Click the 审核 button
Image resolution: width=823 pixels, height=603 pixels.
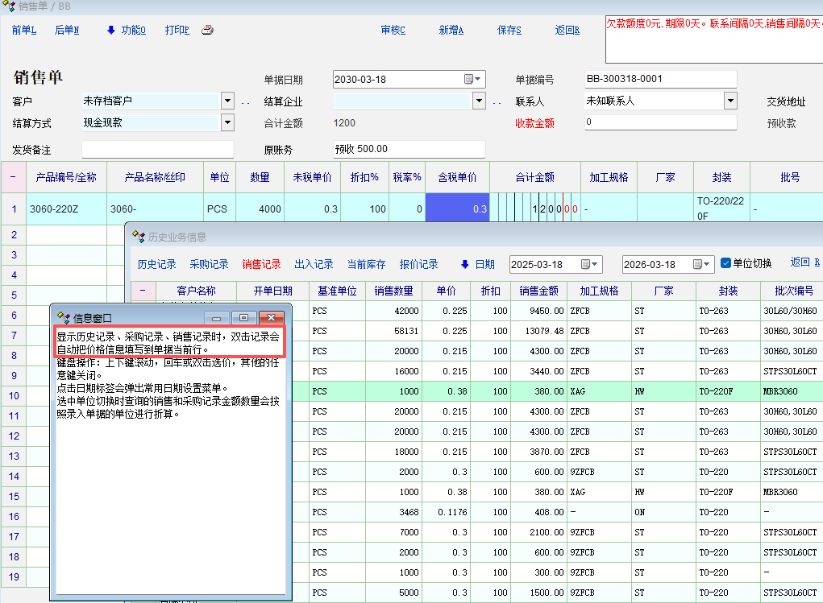(393, 31)
